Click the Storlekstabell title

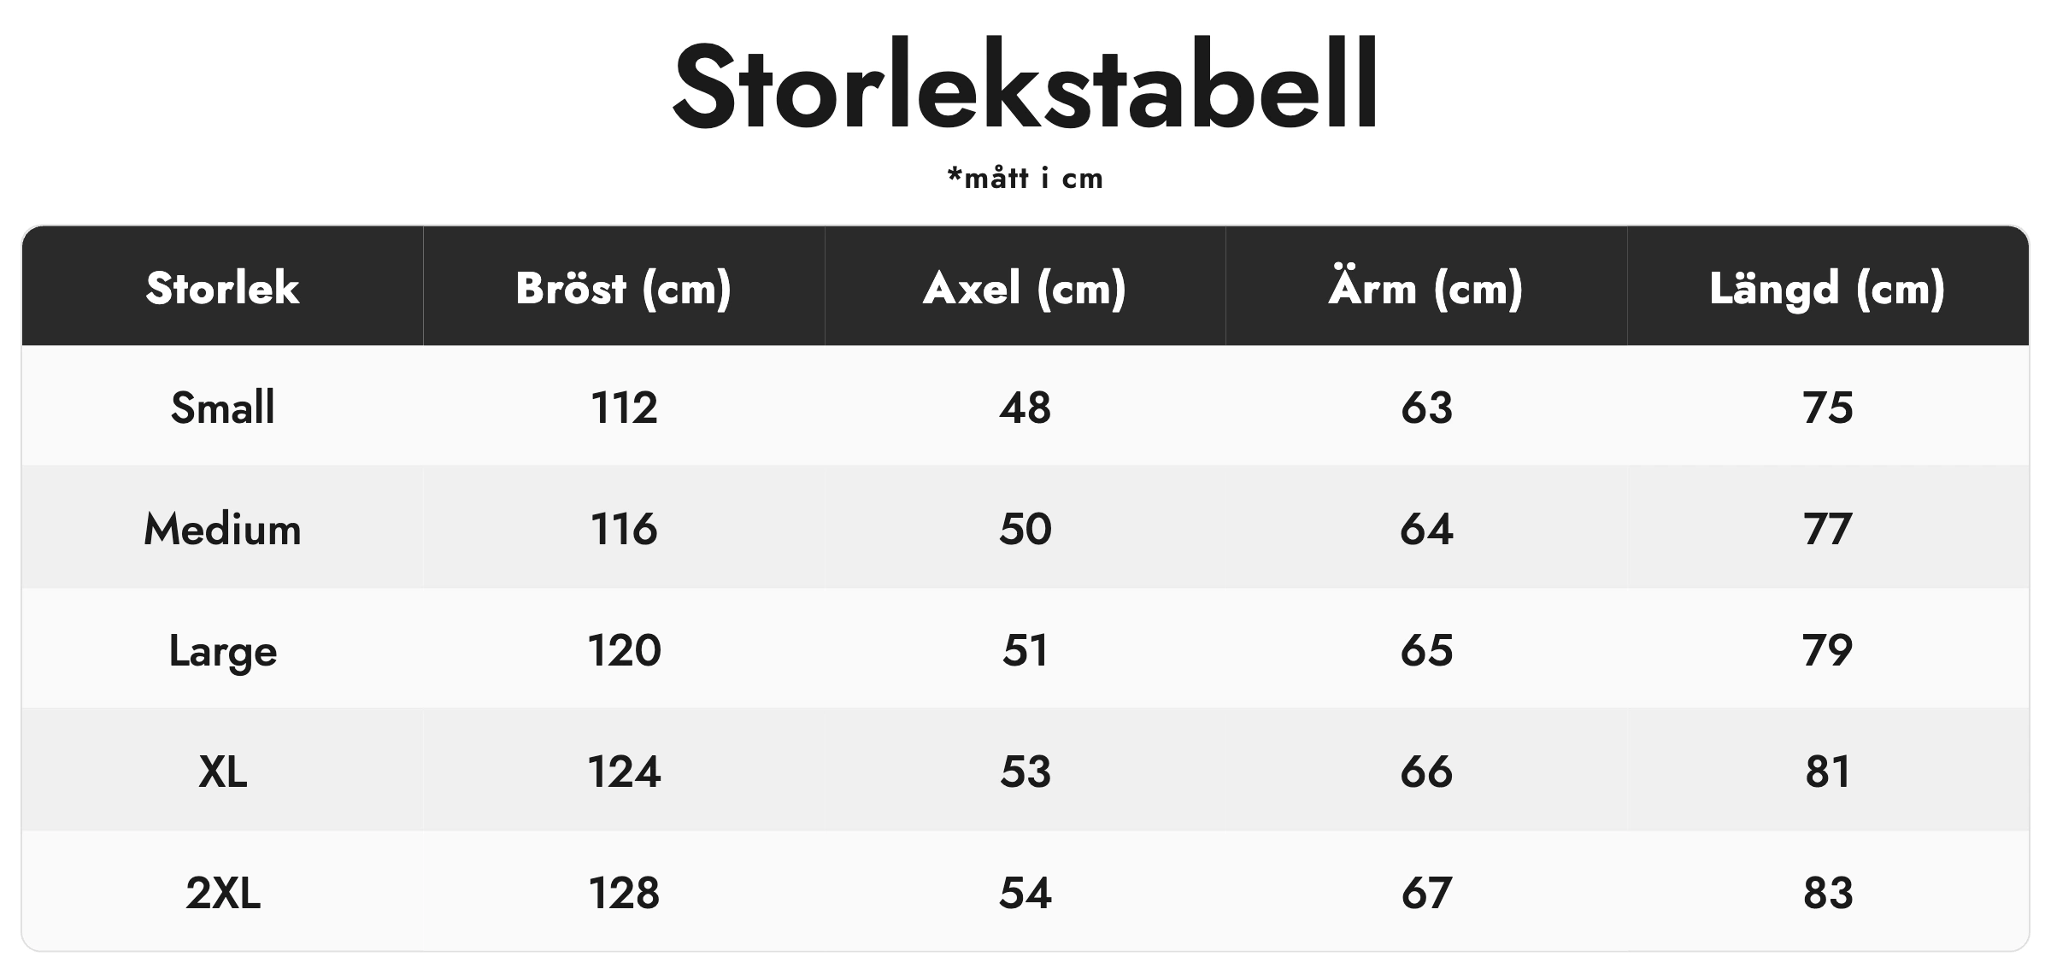point(1025,85)
